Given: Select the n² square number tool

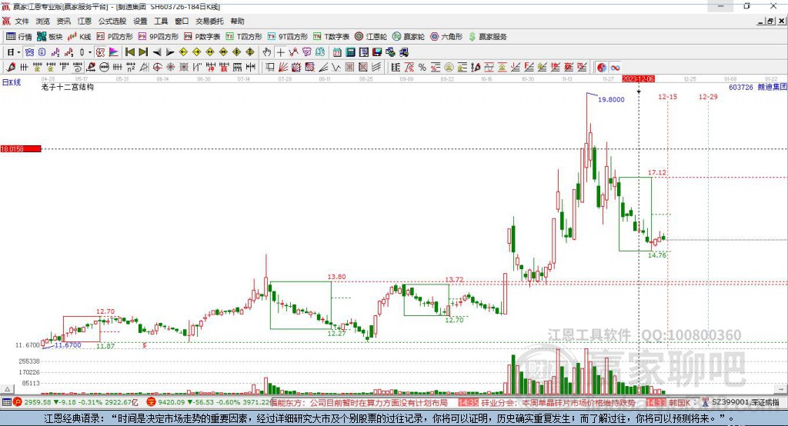Looking at the screenshot, I should tap(131, 68).
